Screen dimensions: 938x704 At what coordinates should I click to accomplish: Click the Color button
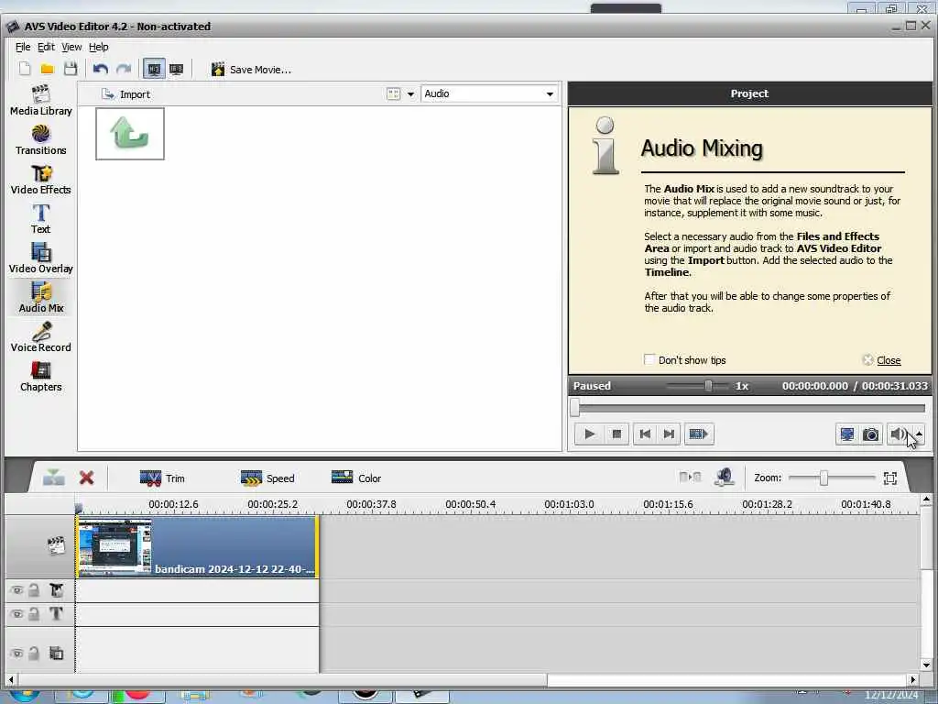(x=356, y=478)
